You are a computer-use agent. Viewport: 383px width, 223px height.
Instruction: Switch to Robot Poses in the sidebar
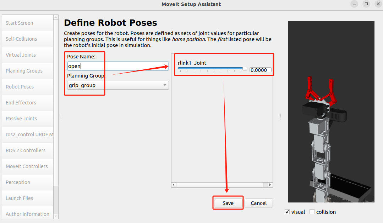(x=28, y=87)
